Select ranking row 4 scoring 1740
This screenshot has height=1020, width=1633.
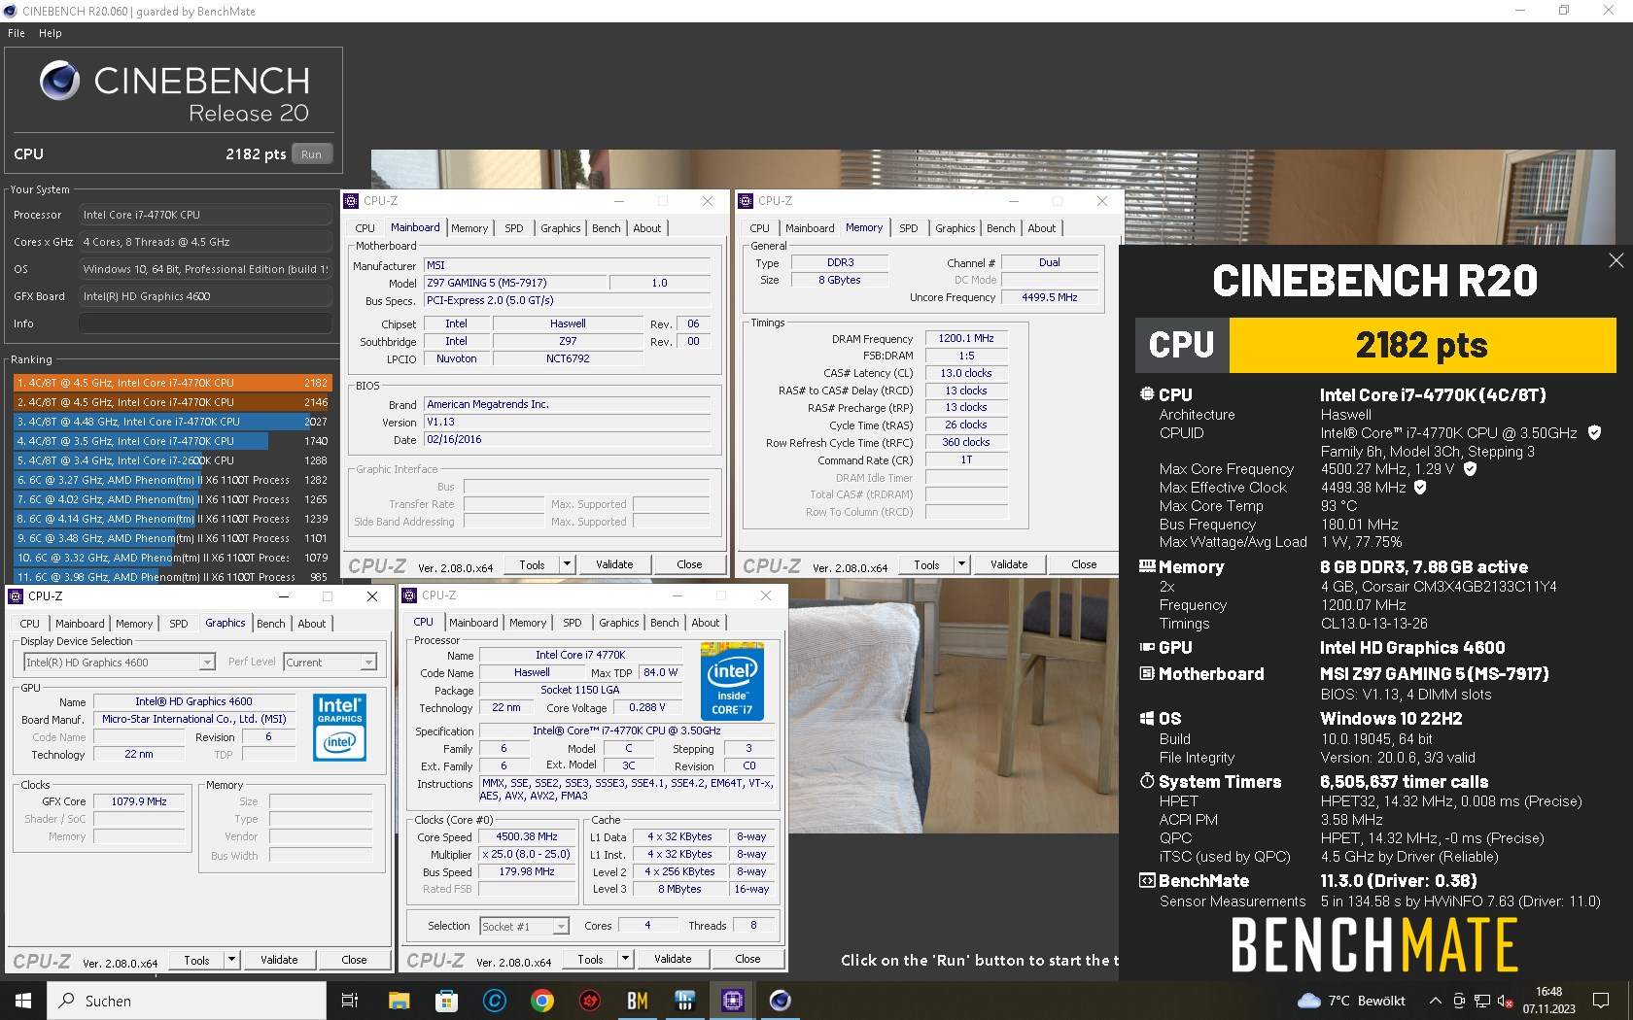173,441
